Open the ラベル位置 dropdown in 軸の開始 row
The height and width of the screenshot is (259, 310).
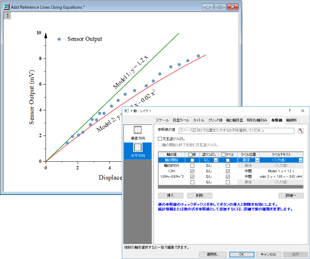coord(257,160)
